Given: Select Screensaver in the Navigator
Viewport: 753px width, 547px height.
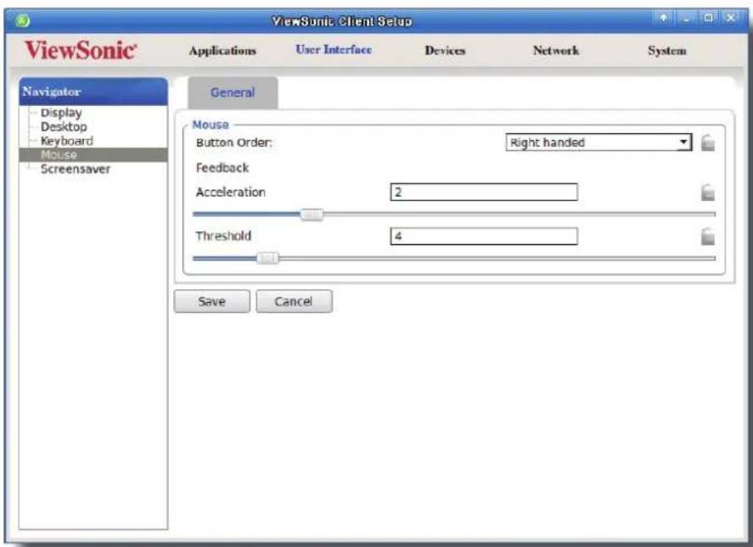Looking at the screenshot, I should pyautogui.click(x=76, y=169).
